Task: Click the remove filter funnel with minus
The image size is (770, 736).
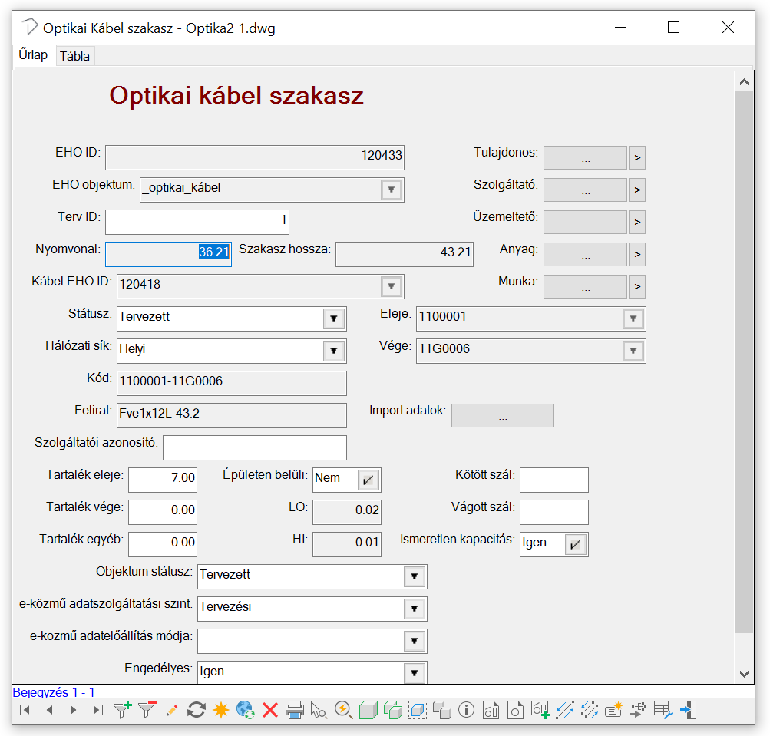Action: [x=147, y=710]
